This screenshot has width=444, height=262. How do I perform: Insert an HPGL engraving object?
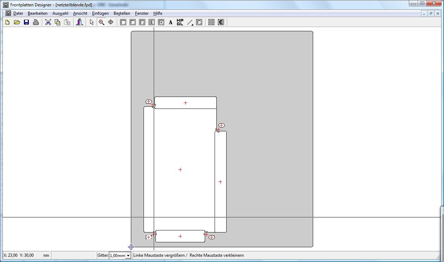(180, 22)
